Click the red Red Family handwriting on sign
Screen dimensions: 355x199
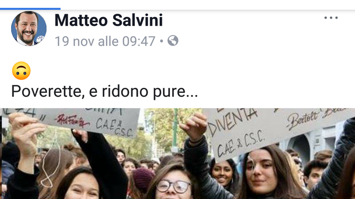(73, 121)
